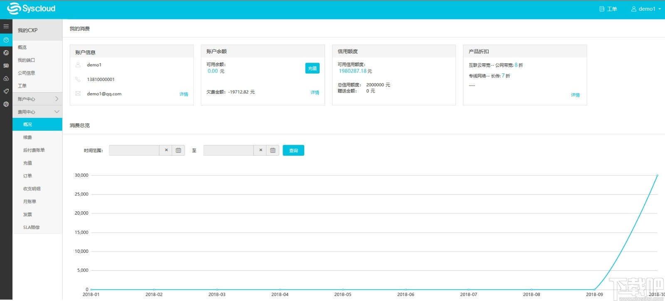Open the rocket icon in left rail
Image resolution: width=665 pixels, height=301 pixels.
6,91
